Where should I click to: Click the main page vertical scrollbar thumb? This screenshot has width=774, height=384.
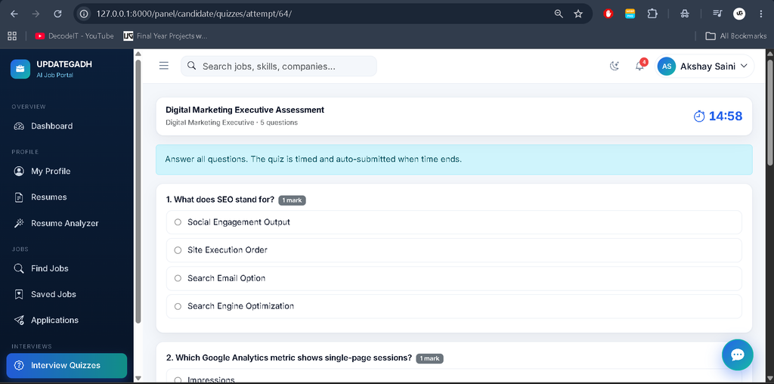click(x=770, y=113)
